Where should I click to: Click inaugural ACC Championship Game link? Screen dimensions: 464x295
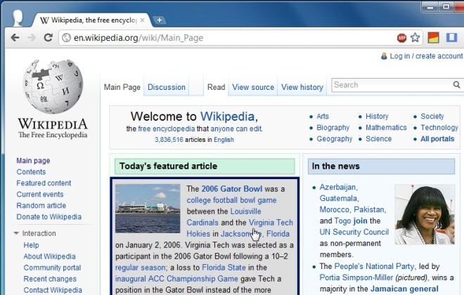176,279
